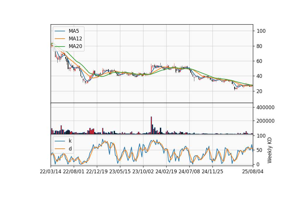
Task: Click the 80 price axis tick label
Action: click(x=260, y=46)
